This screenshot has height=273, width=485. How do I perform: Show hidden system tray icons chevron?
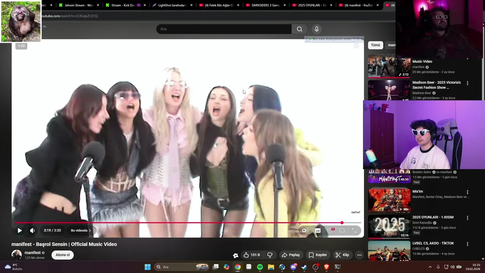[430, 267]
